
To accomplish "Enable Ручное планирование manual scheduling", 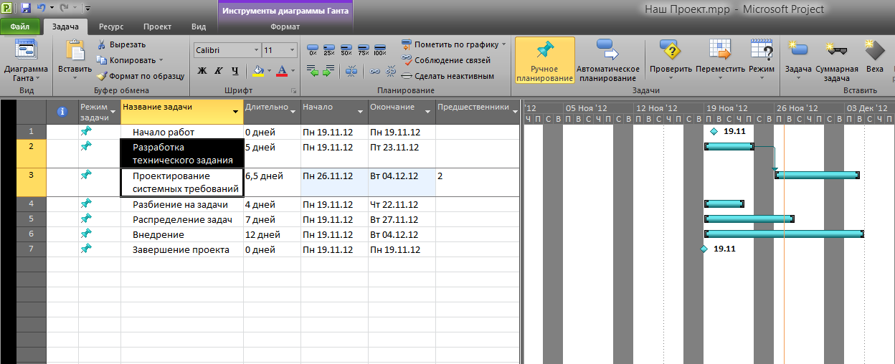I will click(545, 61).
